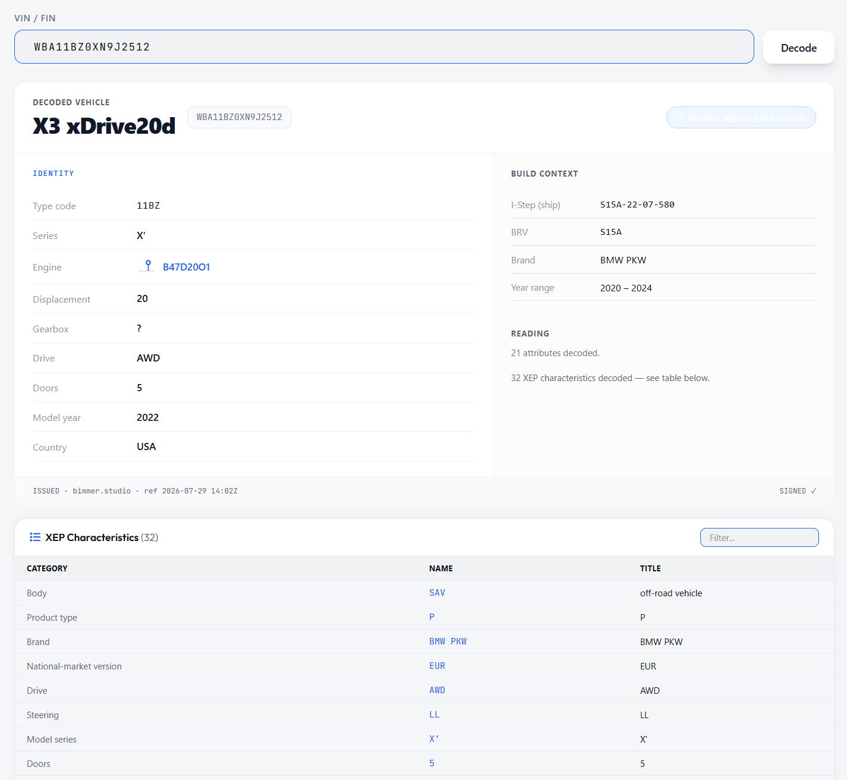Focus the VIN / FIN input field
Viewport: 847px width, 780px height.
[x=384, y=47]
